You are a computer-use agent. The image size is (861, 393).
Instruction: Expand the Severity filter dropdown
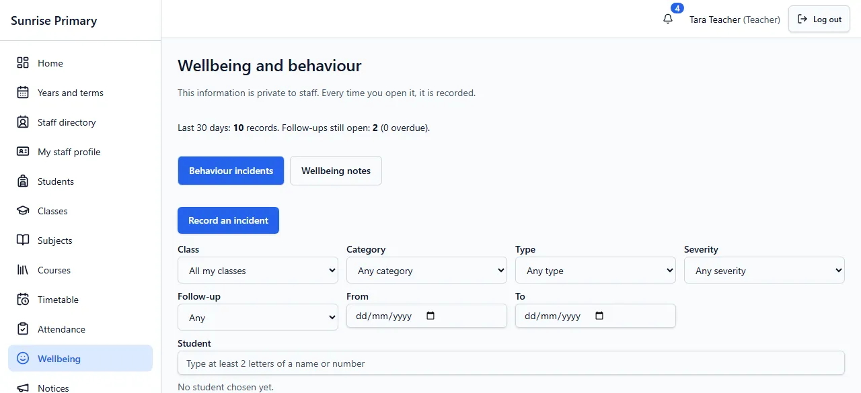[x=764, y=270]
